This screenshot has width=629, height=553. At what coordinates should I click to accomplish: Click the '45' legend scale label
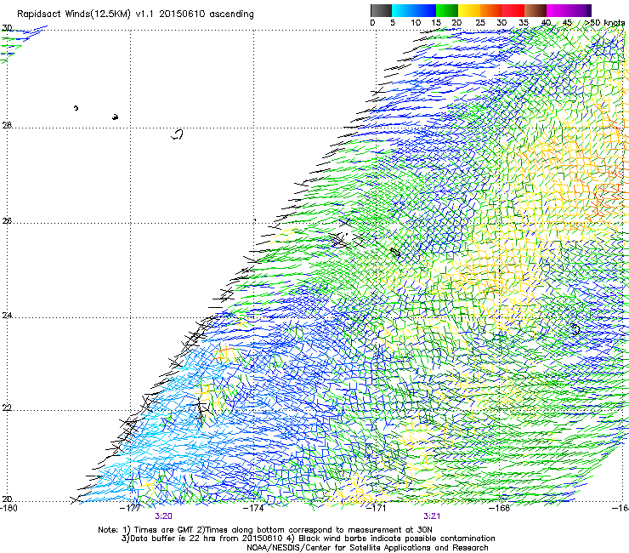[x=567, y=23]
